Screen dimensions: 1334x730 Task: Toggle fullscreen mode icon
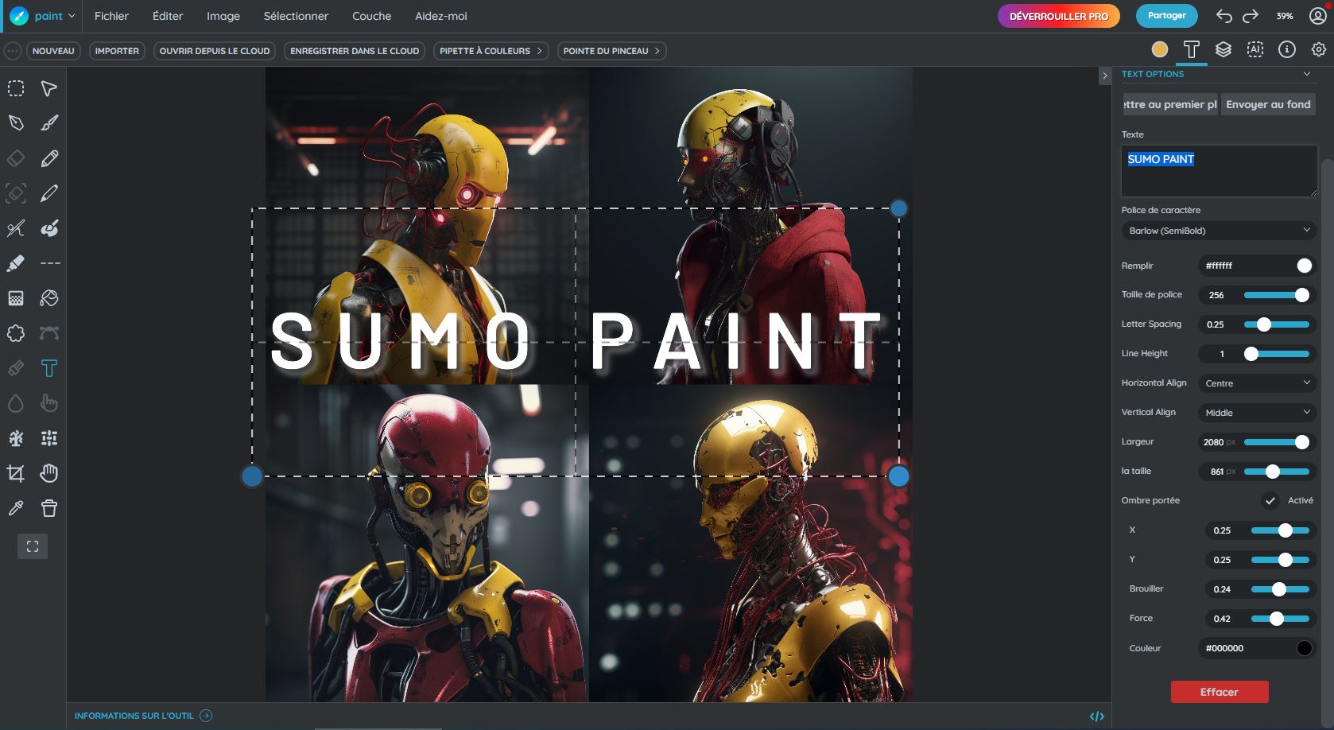coord(33,546)
